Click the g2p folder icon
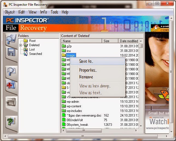This screenshot has height=141, width=176. point(64,46)
